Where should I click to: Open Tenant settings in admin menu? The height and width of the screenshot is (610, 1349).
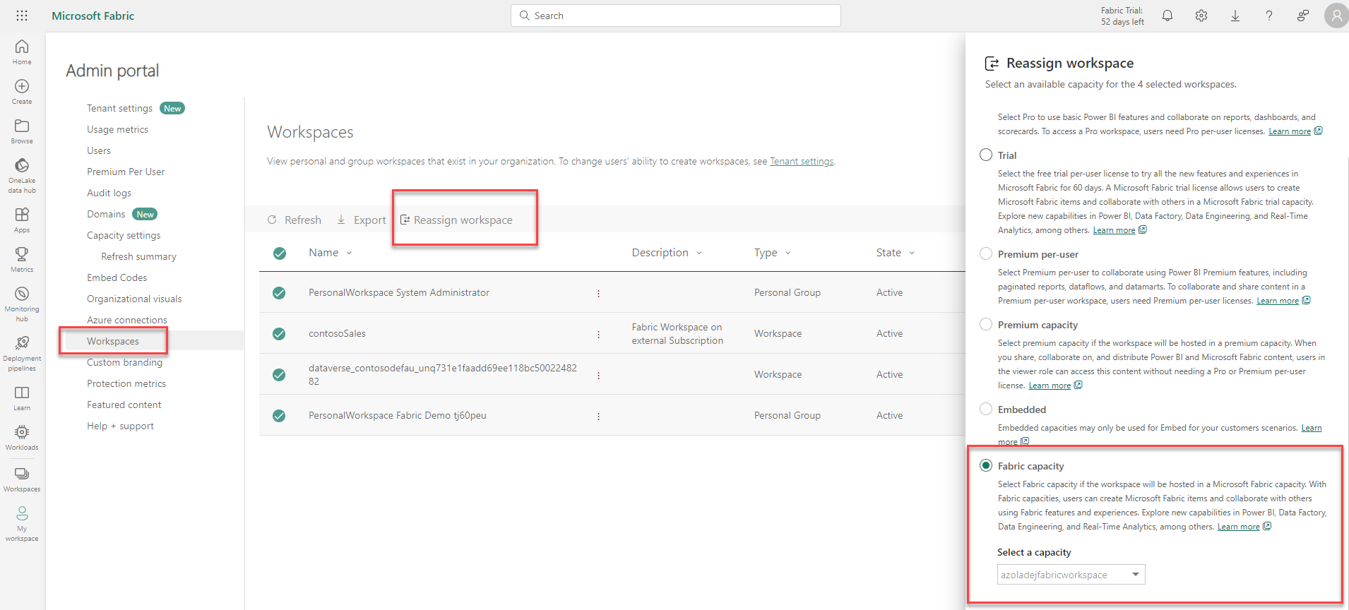119,108
